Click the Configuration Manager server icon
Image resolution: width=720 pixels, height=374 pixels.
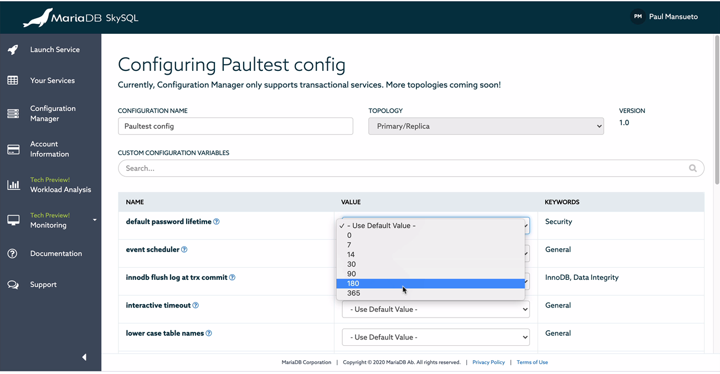pos(13,114)
